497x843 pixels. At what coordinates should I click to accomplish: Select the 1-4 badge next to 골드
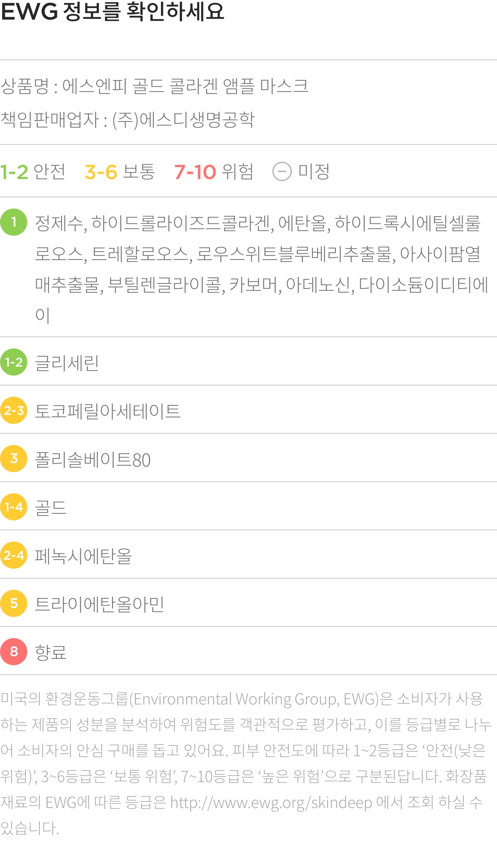pos(14,507)
